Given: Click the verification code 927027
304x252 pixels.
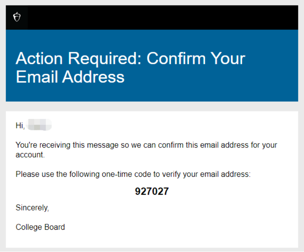Looking at the screenshot, I should (x=152, y=191).
